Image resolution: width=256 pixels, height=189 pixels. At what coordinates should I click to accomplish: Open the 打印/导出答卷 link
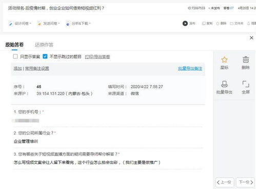97,56
